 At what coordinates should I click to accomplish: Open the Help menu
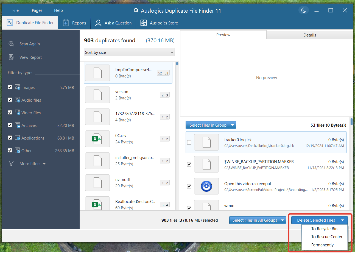(58, 10)
